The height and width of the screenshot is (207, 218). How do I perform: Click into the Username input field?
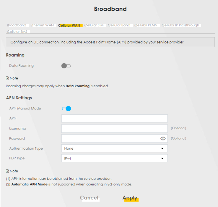pos(114,129)
